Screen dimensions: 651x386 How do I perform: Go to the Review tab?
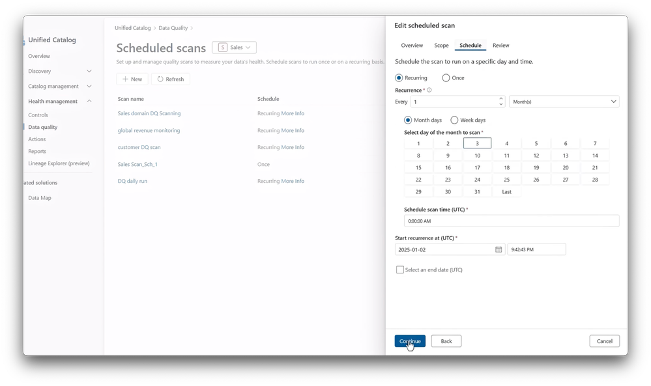point(500,46)
